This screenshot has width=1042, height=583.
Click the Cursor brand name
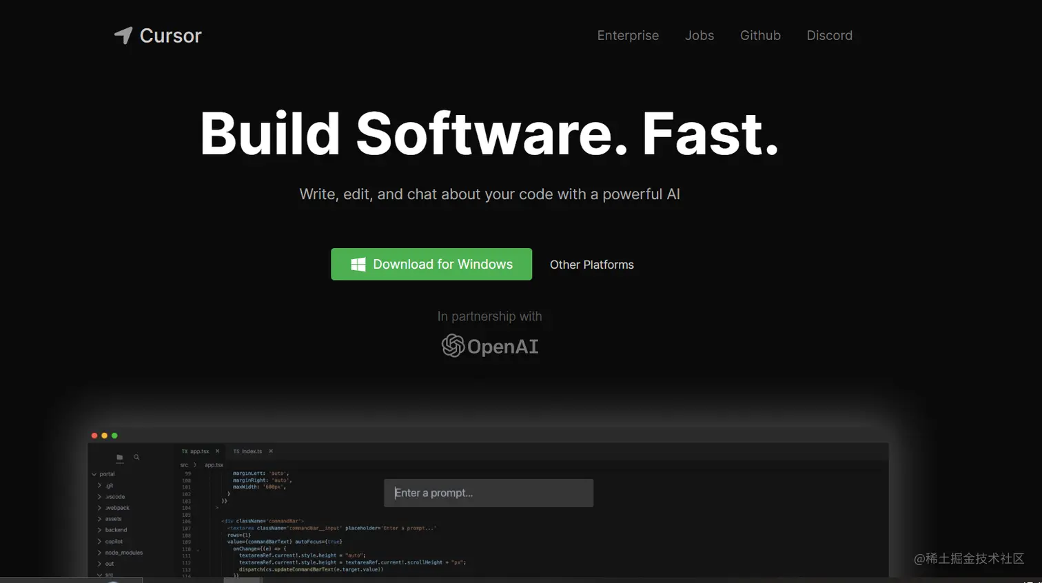(x=170, y=36)
